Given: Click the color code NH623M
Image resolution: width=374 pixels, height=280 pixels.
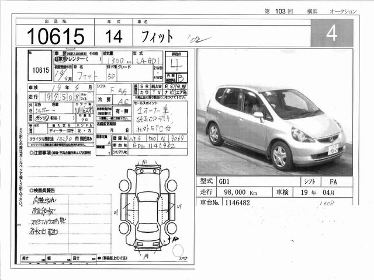Looking at the screenshot, I should click(84, 110).
